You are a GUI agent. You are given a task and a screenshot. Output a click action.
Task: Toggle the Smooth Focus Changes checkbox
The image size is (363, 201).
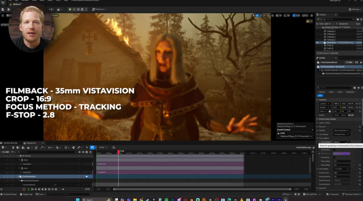(x=334, y=158)
